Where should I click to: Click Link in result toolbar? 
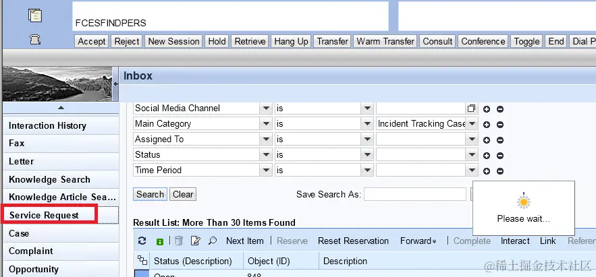[547, 241]
